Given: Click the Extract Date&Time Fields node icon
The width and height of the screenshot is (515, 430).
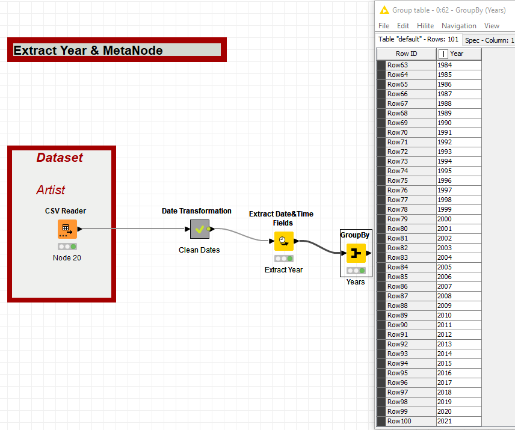Looking at the screenshot, I should [x=284, y=241].
